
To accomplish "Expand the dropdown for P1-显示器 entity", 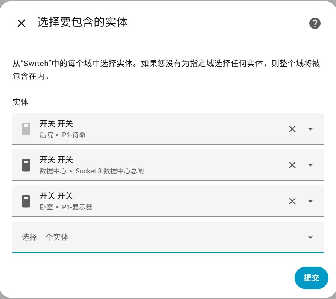I will pos(310,201).
